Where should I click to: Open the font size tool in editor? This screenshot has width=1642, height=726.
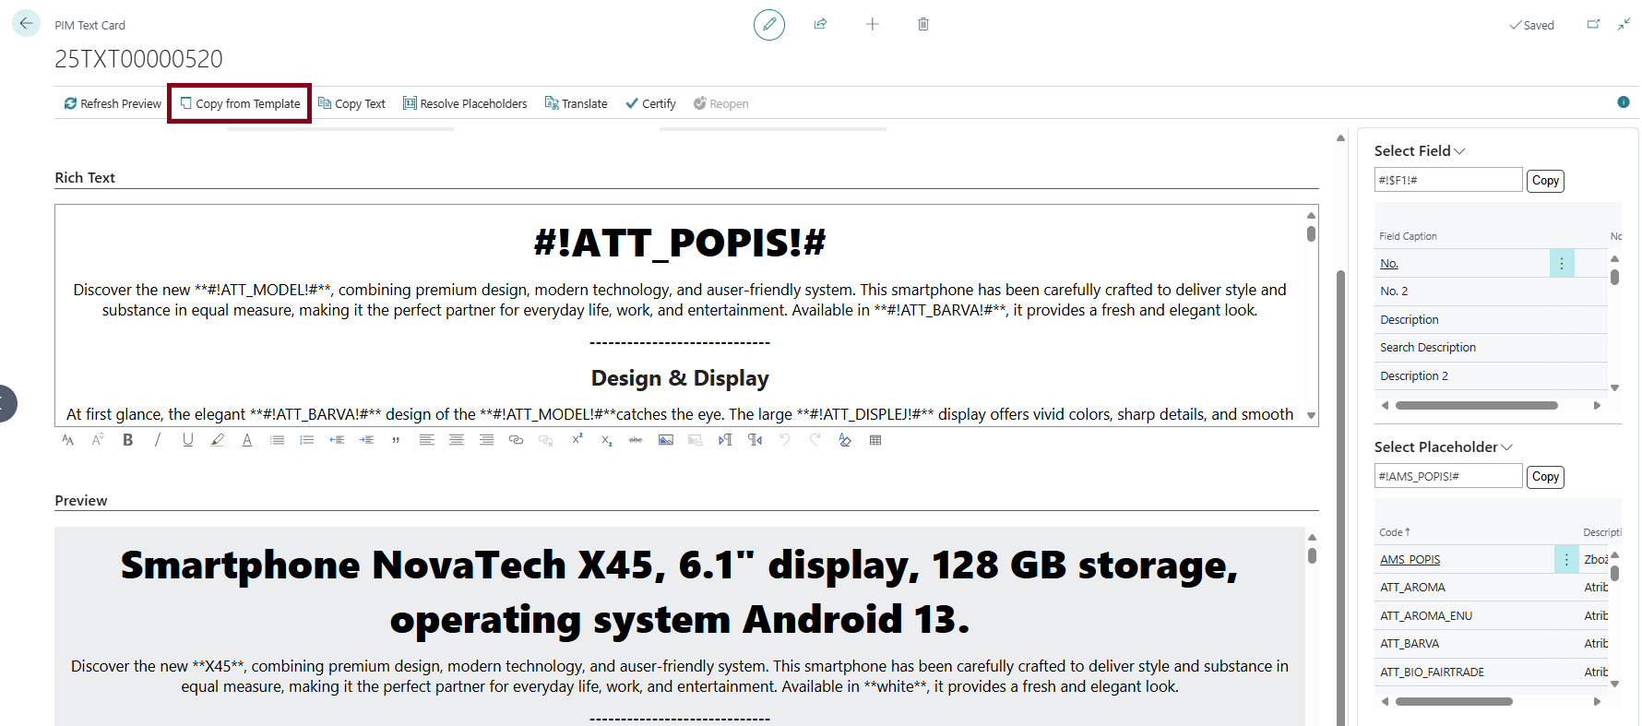(98, 440)
